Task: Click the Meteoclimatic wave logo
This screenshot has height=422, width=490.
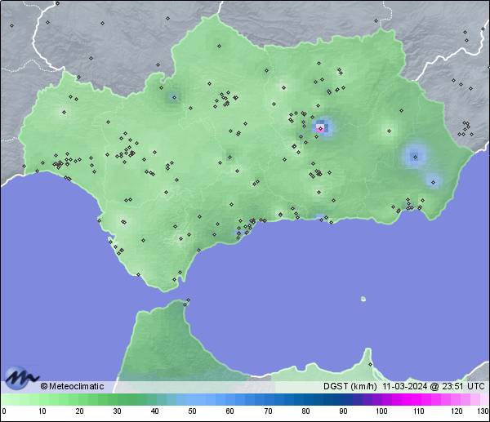Action: click(x=21, y=378)
